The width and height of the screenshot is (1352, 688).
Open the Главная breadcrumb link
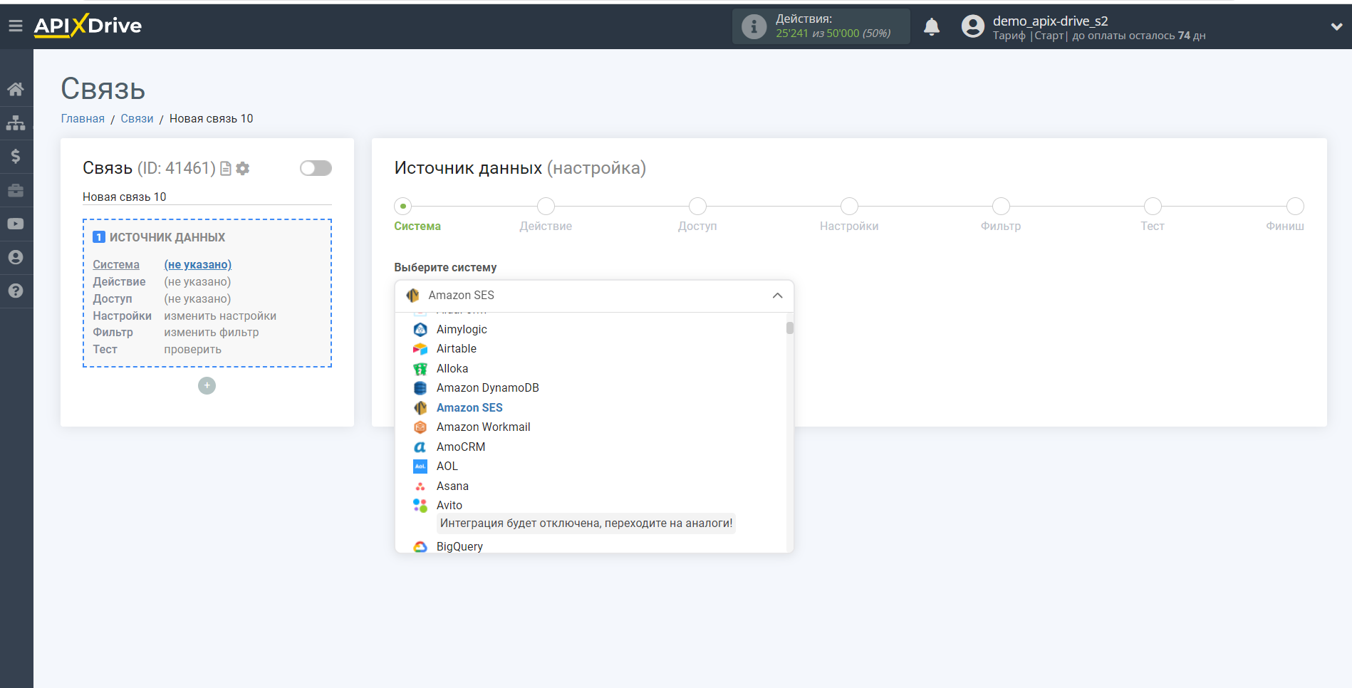[x=83, y=119]
